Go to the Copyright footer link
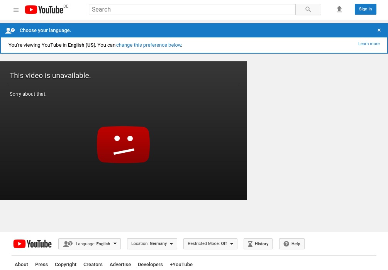 (x=66, y=265)
